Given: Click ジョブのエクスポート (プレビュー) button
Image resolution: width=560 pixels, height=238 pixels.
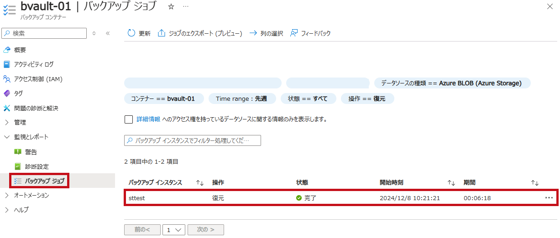Looking at the screenshot, I should [x=200, y=33].
